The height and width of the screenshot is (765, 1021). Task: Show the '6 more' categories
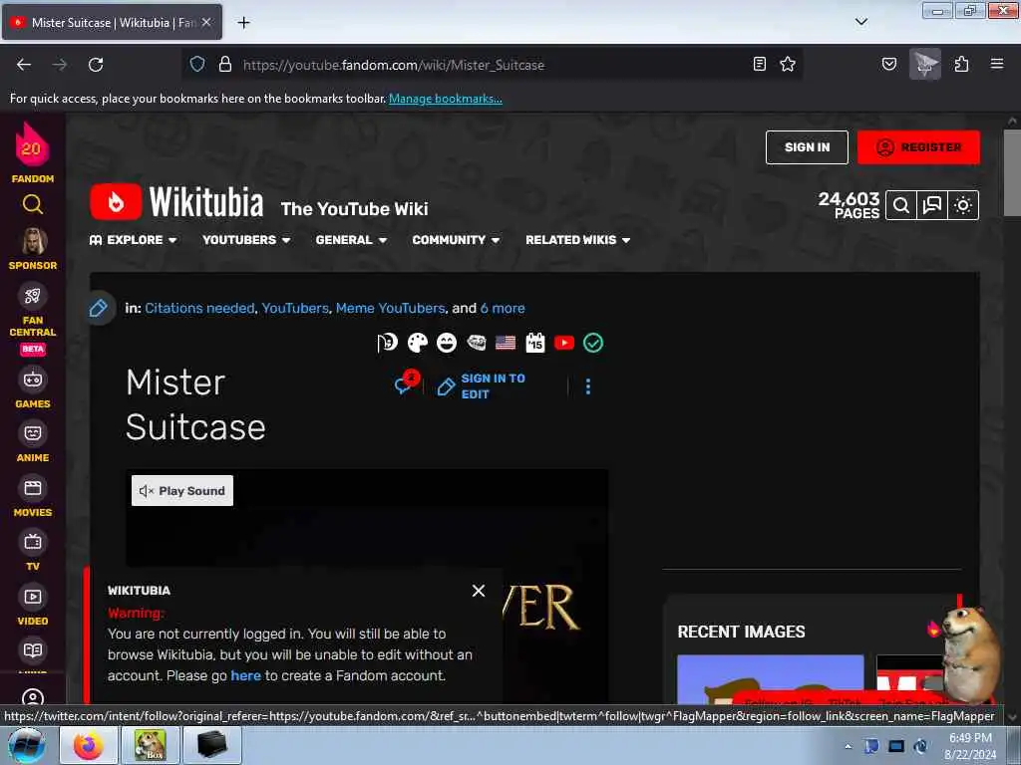pos(503,309)
